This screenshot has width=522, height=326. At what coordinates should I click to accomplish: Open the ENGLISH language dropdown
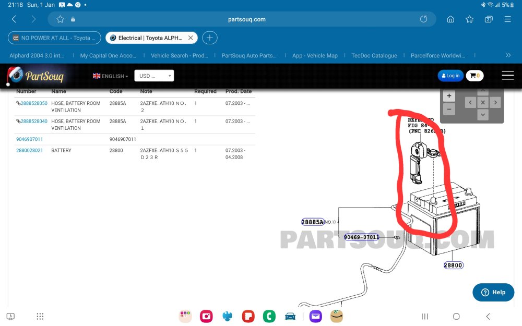point(111,76)
